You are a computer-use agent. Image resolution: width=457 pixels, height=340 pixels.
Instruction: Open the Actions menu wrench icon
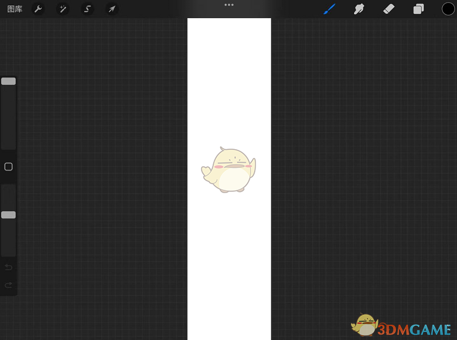pyautogui.click(x=38, y=9)
